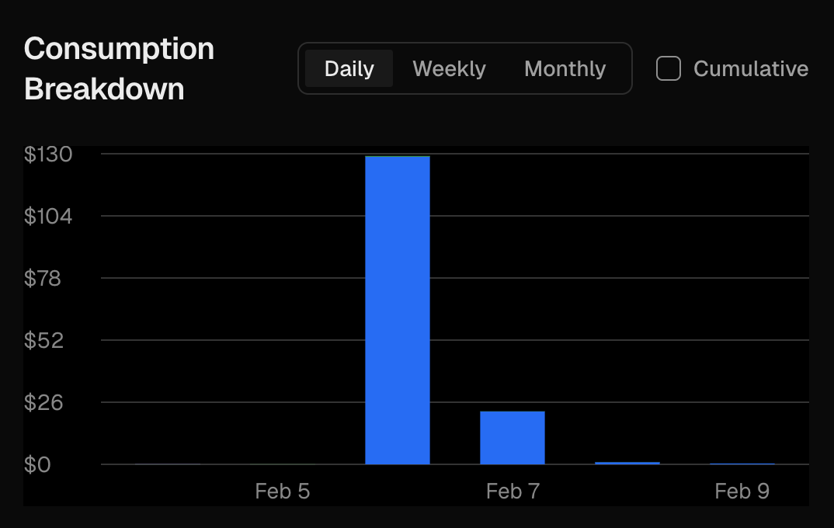Viewport: 834px width, 528px height.
Task: Enable the Cumulative checkbox
Action: click(669, 68)
